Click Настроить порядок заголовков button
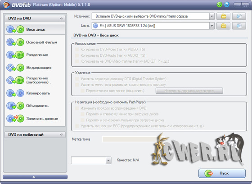 [189, 91]
